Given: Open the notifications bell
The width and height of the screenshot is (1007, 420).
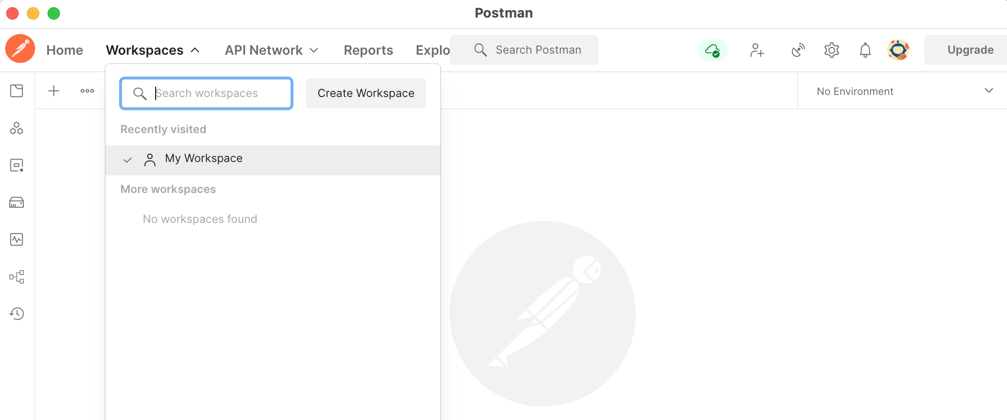Looking at the screenshot, I should [x=865, y=50].
